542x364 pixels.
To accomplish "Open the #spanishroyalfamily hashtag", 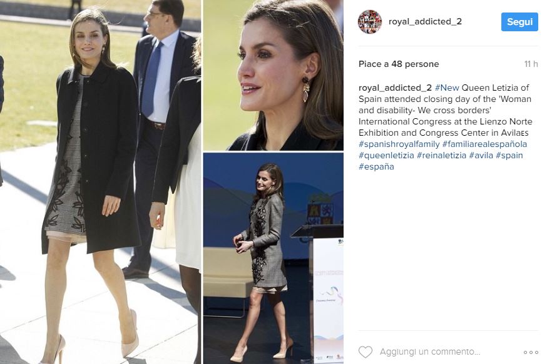I will tap(399, 144).
